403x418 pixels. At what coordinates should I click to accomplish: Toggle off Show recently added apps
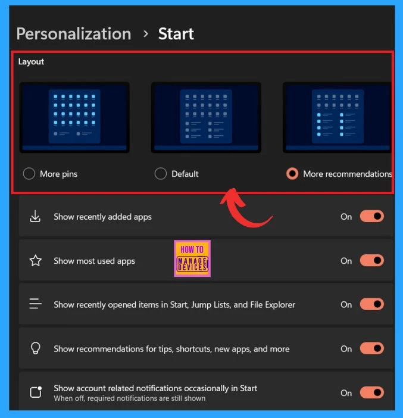(x=372, y=216)
